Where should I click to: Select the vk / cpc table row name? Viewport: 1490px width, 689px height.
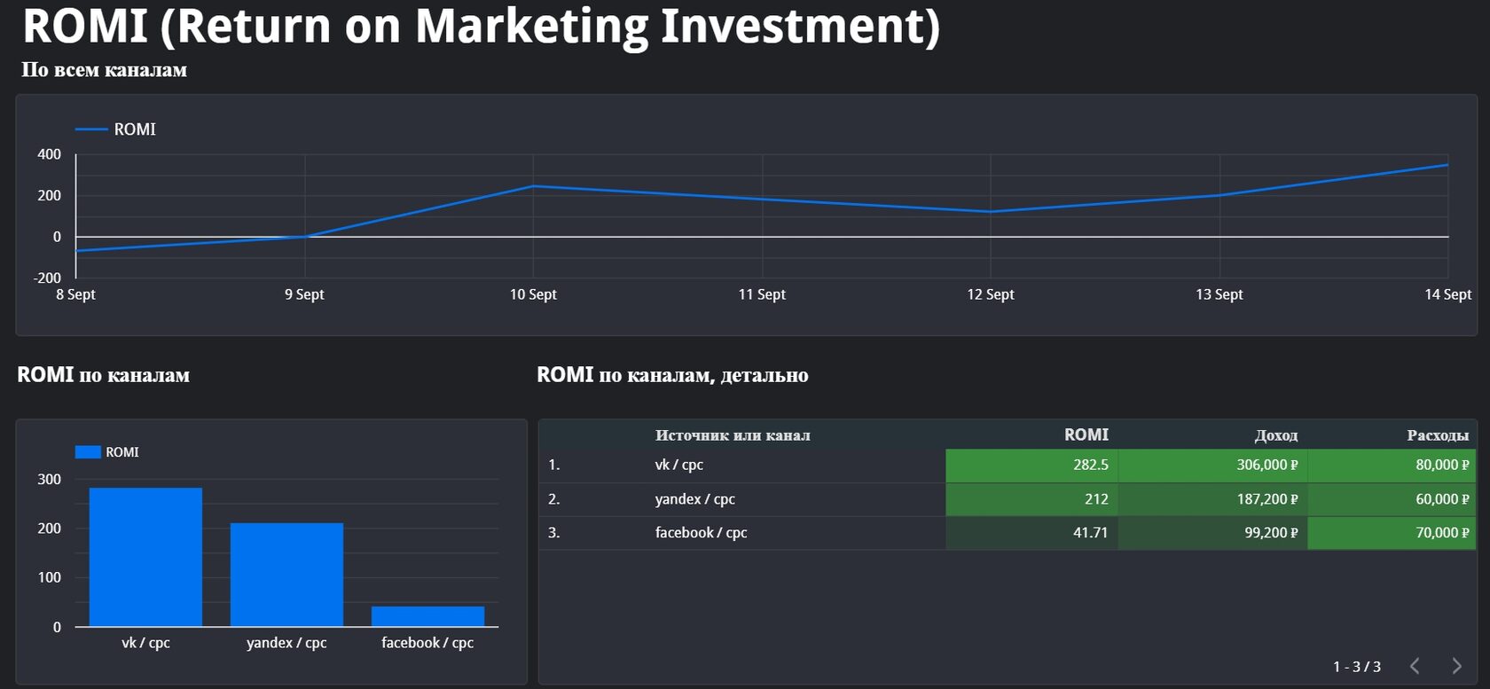coord(679,465)
